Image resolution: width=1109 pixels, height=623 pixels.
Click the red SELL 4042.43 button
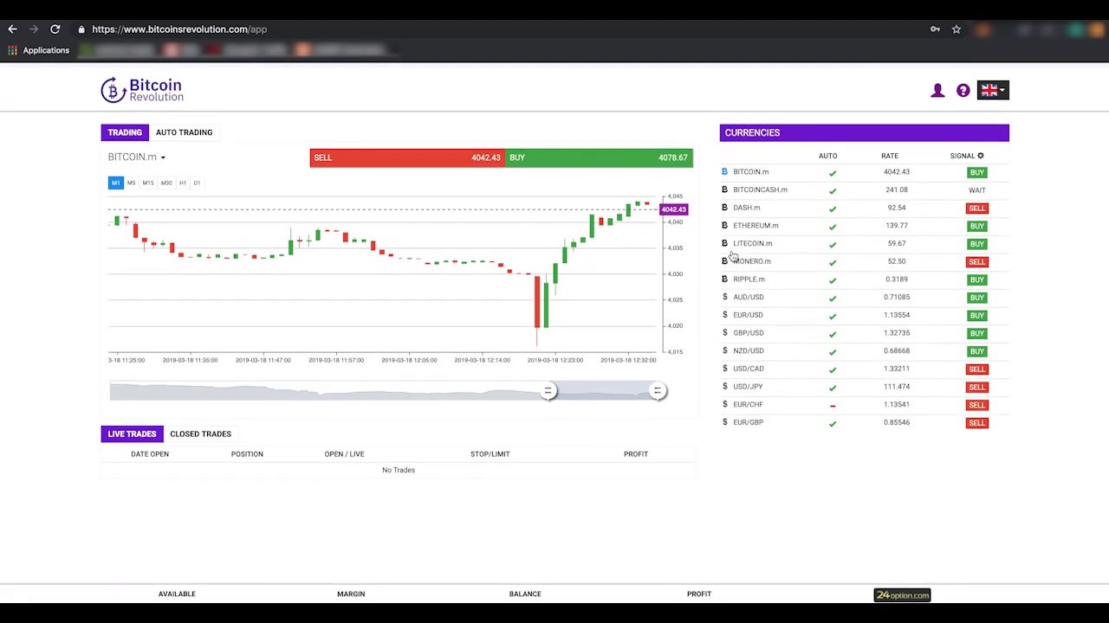point(407,157)
